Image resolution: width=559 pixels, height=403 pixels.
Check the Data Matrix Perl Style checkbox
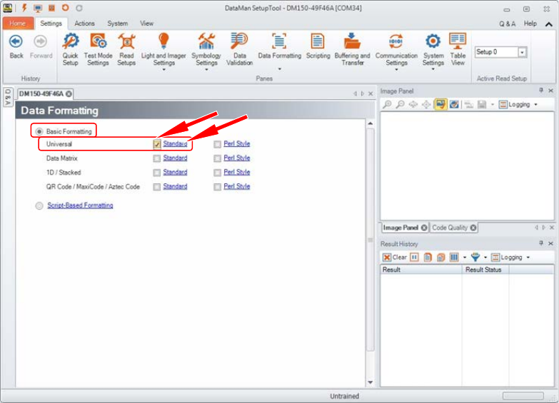click(218, 158)
